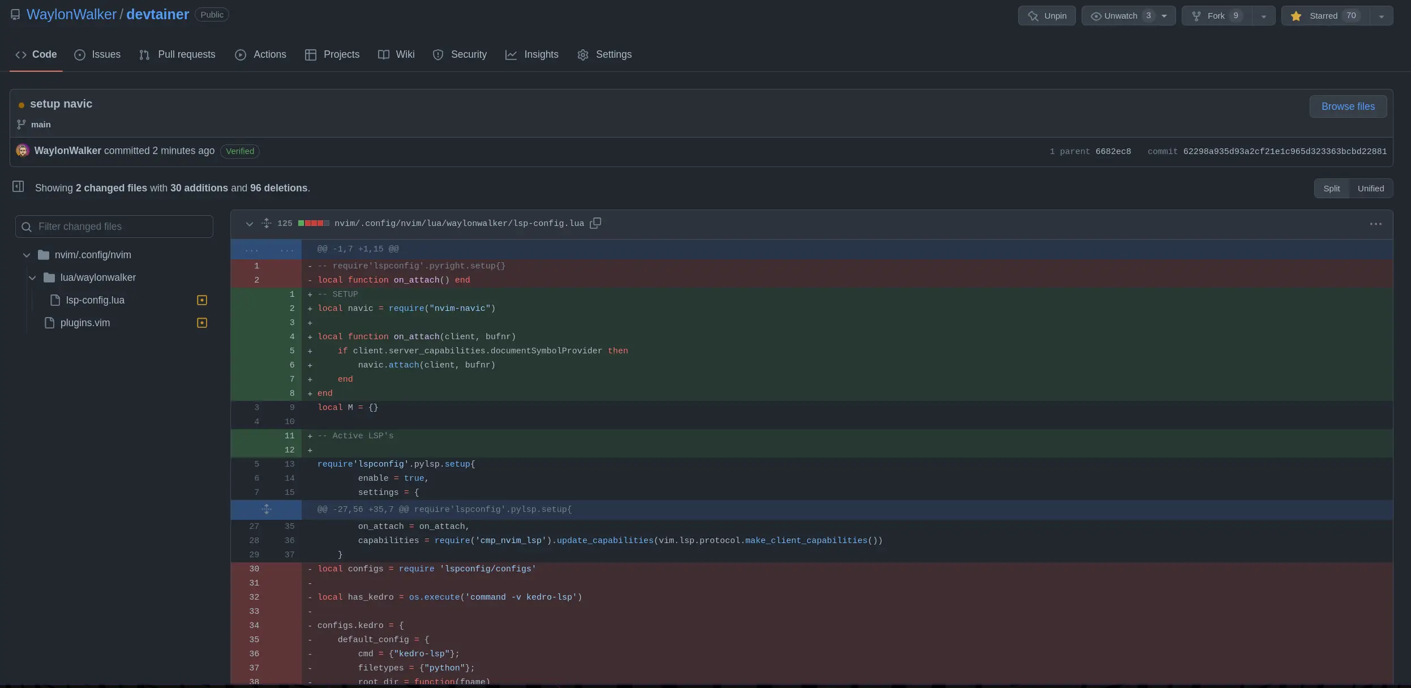The height and width of the screenshot is (688, 1411).
Task: Switch diff view to Unified
Action: tap(1370, 189)
